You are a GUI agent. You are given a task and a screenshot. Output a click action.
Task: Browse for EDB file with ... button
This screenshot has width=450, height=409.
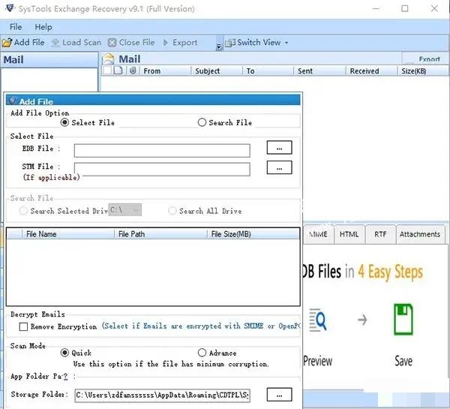point(279,148)
